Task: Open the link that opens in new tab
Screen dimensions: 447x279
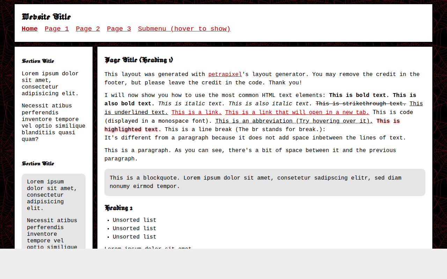Action: pos(297,112)
